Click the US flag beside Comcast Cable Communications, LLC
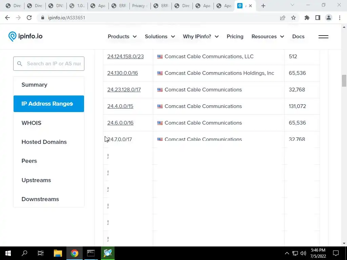The image size is (347, 260). (160, 57)
